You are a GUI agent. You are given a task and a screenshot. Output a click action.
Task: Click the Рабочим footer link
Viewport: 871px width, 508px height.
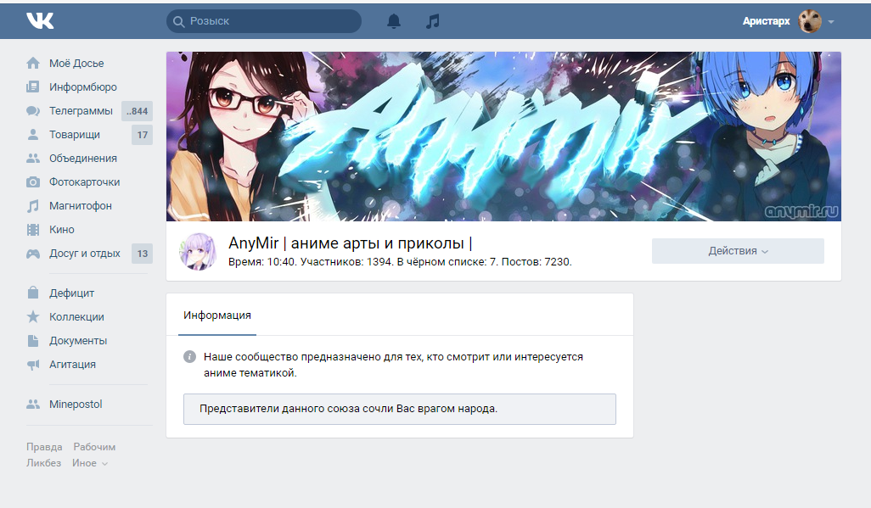pyautogui.click(x=94, y=447)
